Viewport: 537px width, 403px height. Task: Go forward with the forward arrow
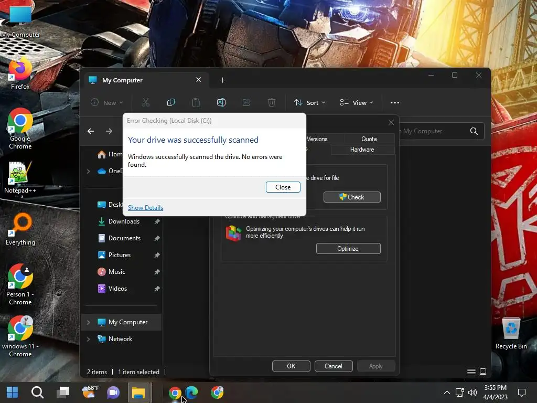point(109,131)
